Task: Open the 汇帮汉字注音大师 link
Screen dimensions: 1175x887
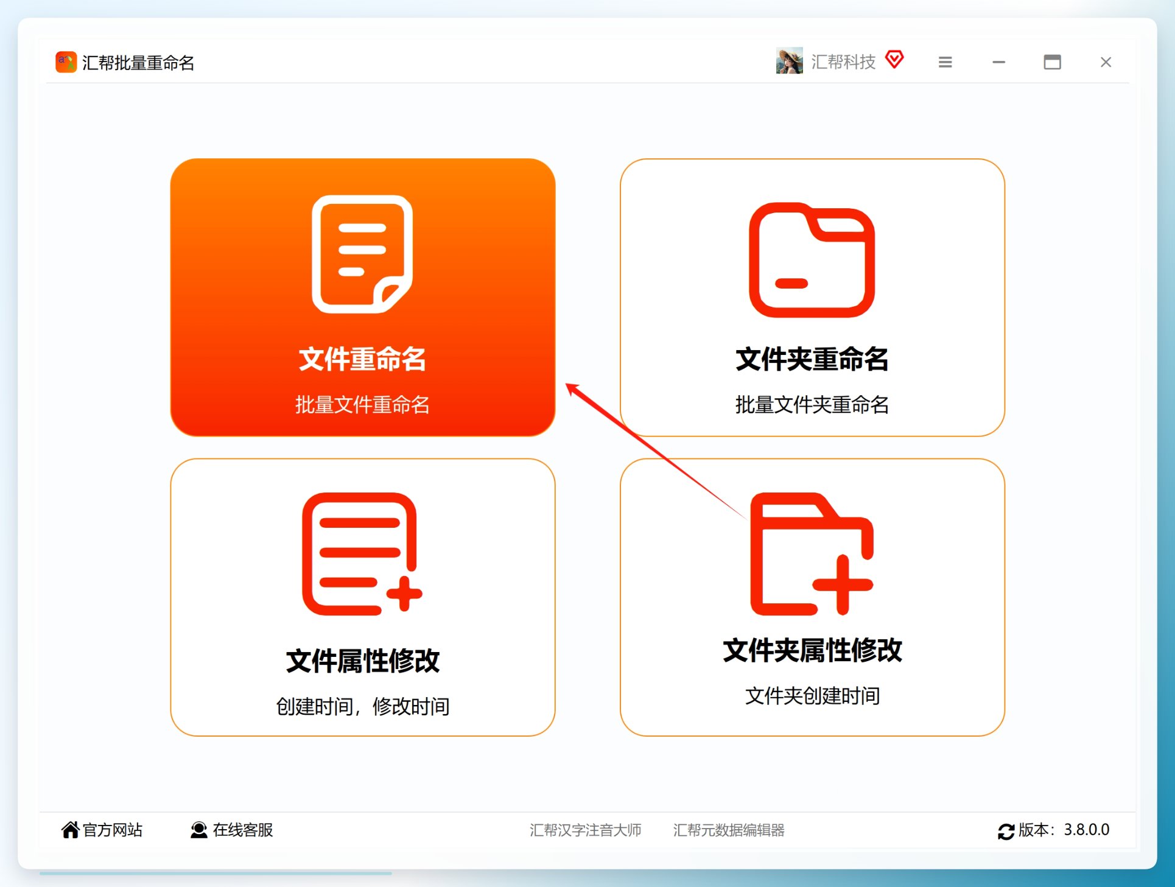Action: [x=585, y=830]
